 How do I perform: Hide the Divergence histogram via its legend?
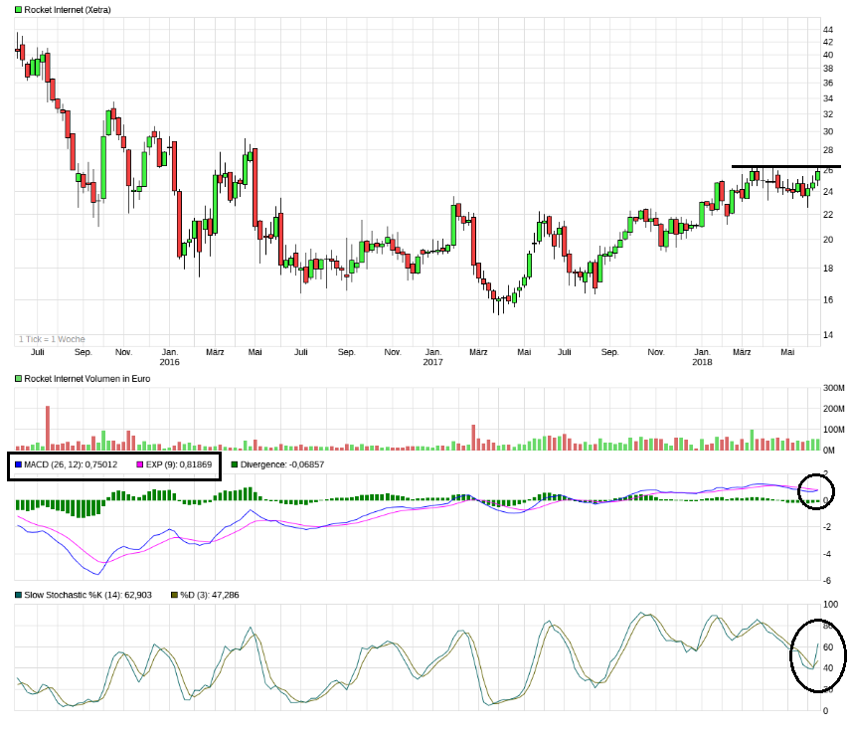[235, 462]
